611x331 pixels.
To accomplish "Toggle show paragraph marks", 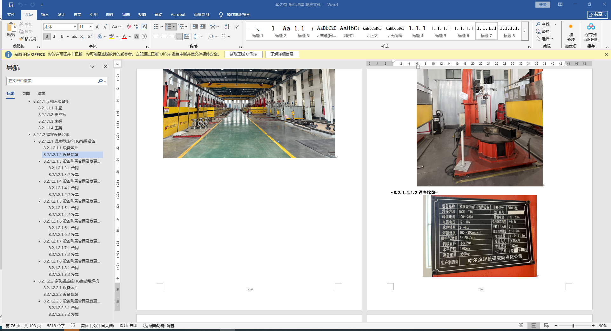I will point(237,27).
